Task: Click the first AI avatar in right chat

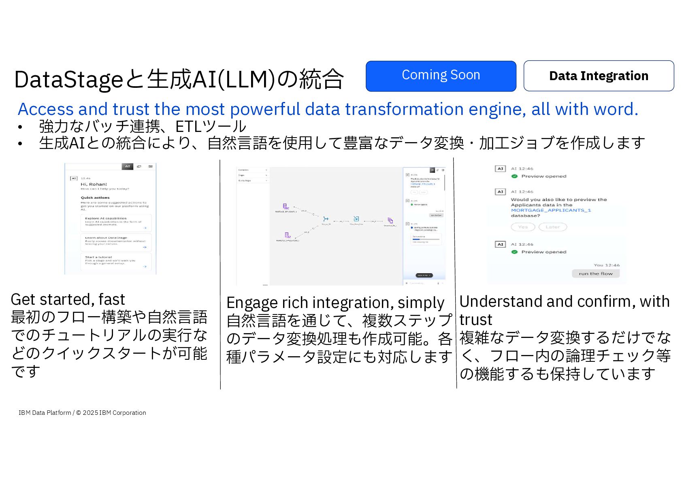Action: [501, 168]
